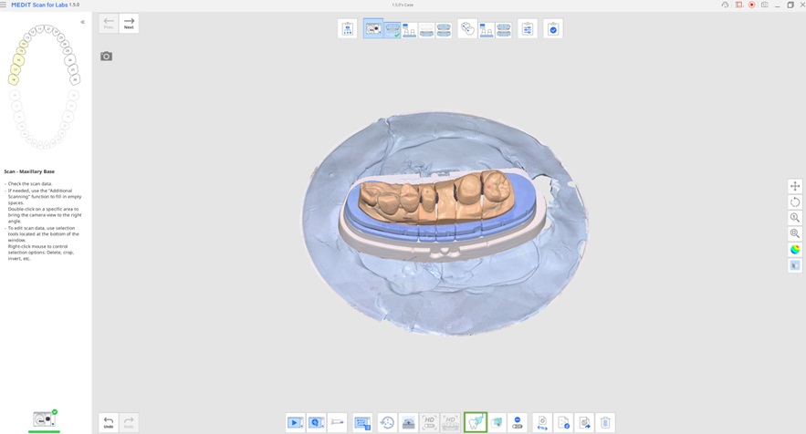Screen dimensions: 806x434
Task: Start scanning with the play button
Action: pyautogui.click(x=295, y=423)
